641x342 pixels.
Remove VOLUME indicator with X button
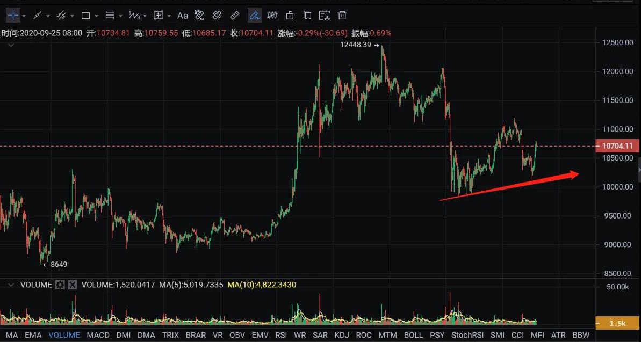(73, 285)
